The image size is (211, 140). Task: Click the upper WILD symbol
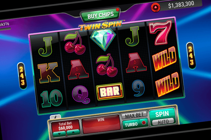pyautogui.click(x=164, y=58)
